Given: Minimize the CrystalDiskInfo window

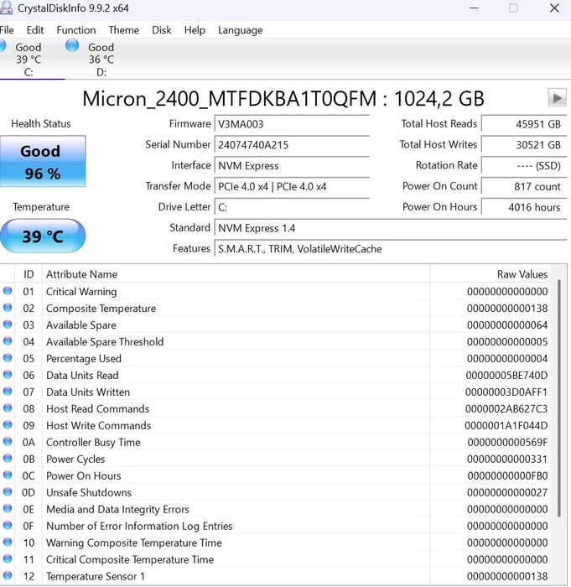Looking at the screenshot, I should 474,8.
